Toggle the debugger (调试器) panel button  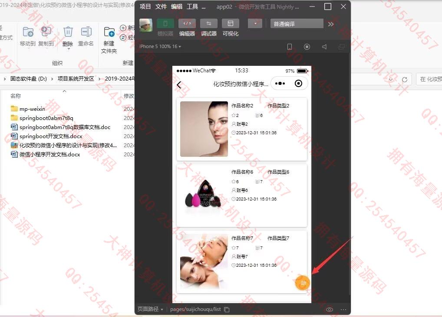coord(208,24)
